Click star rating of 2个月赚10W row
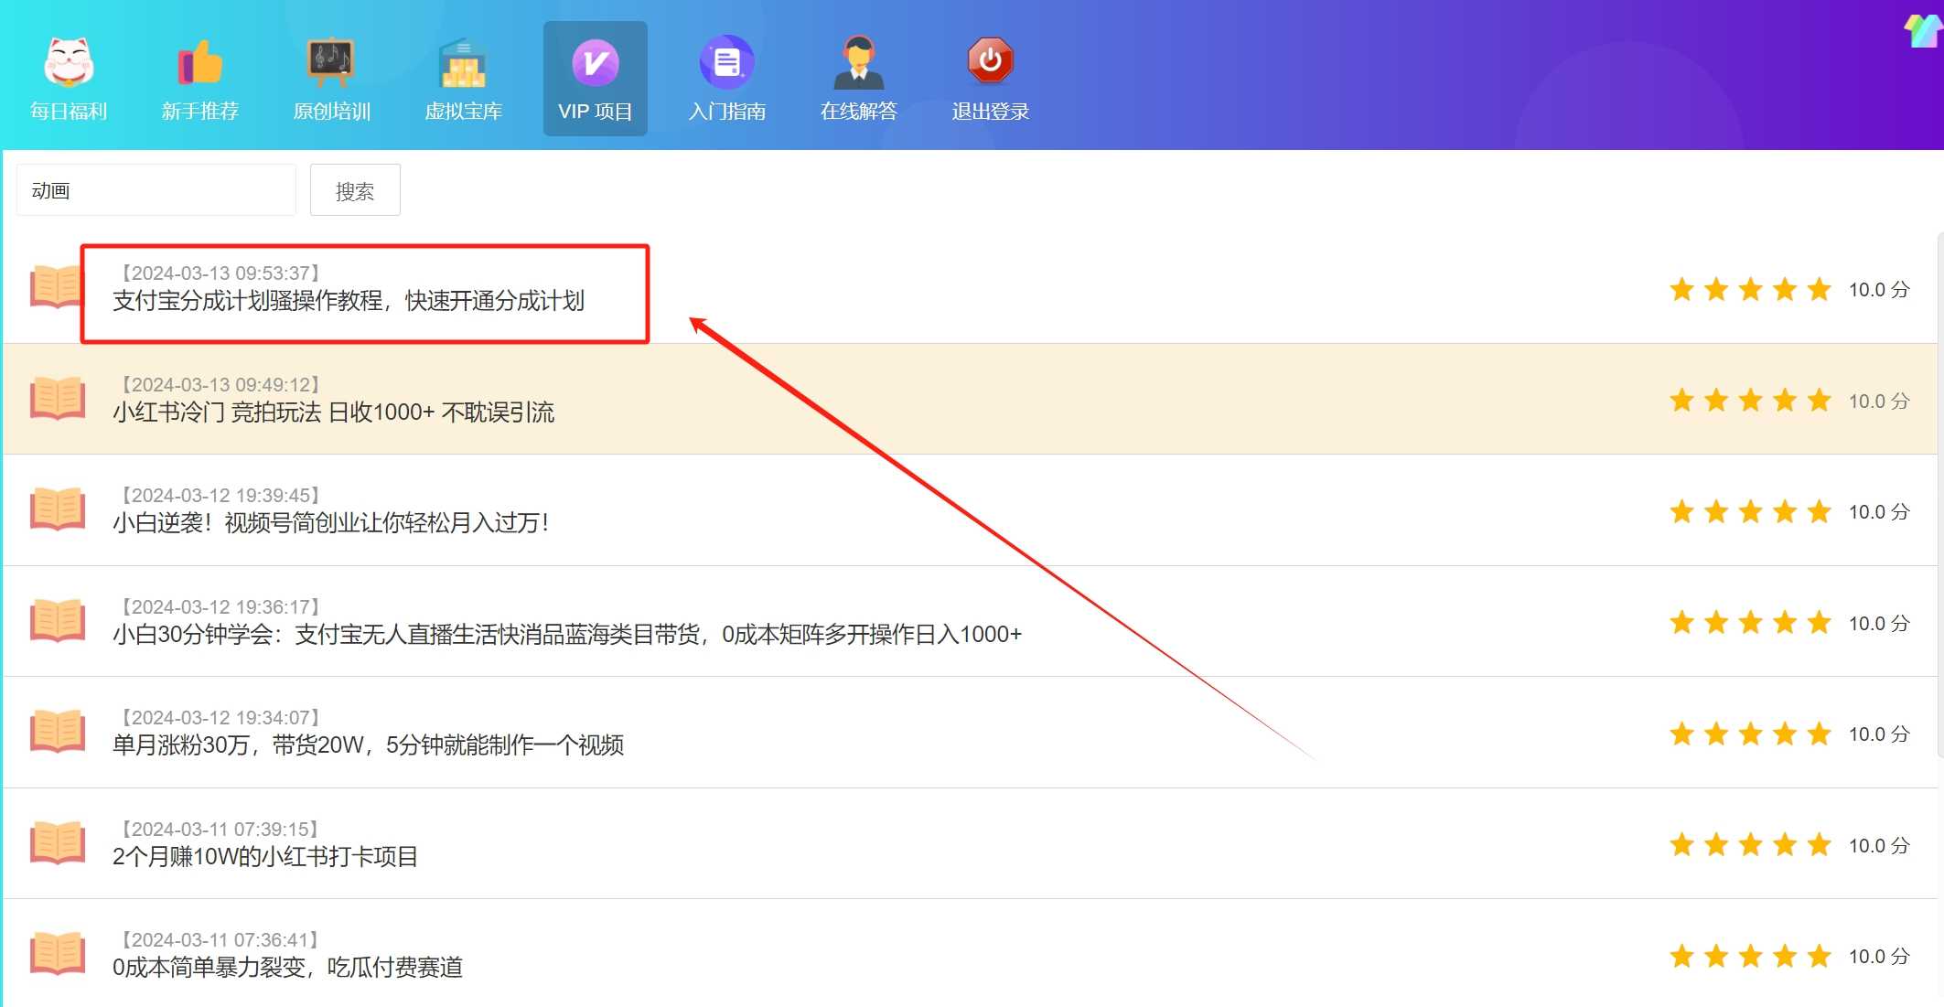Viewport: 1944px width, 1007px height. pyautogui.click(x=1750, y=845)
